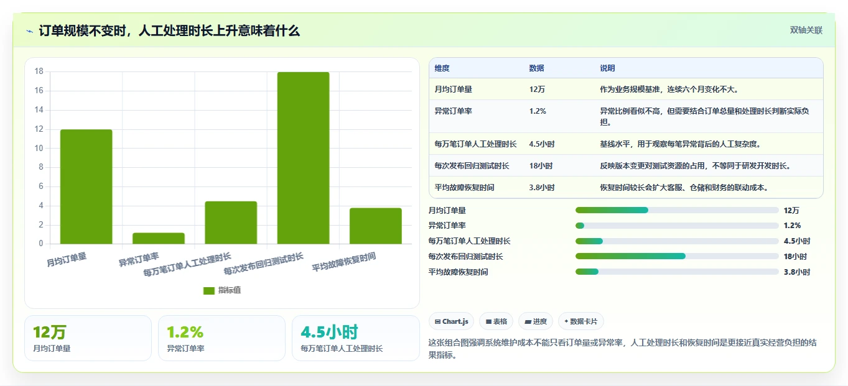The height and width of the screenshot is (386, 848).
Task: Click the 12万 value in the table
Action: (538, 90)
